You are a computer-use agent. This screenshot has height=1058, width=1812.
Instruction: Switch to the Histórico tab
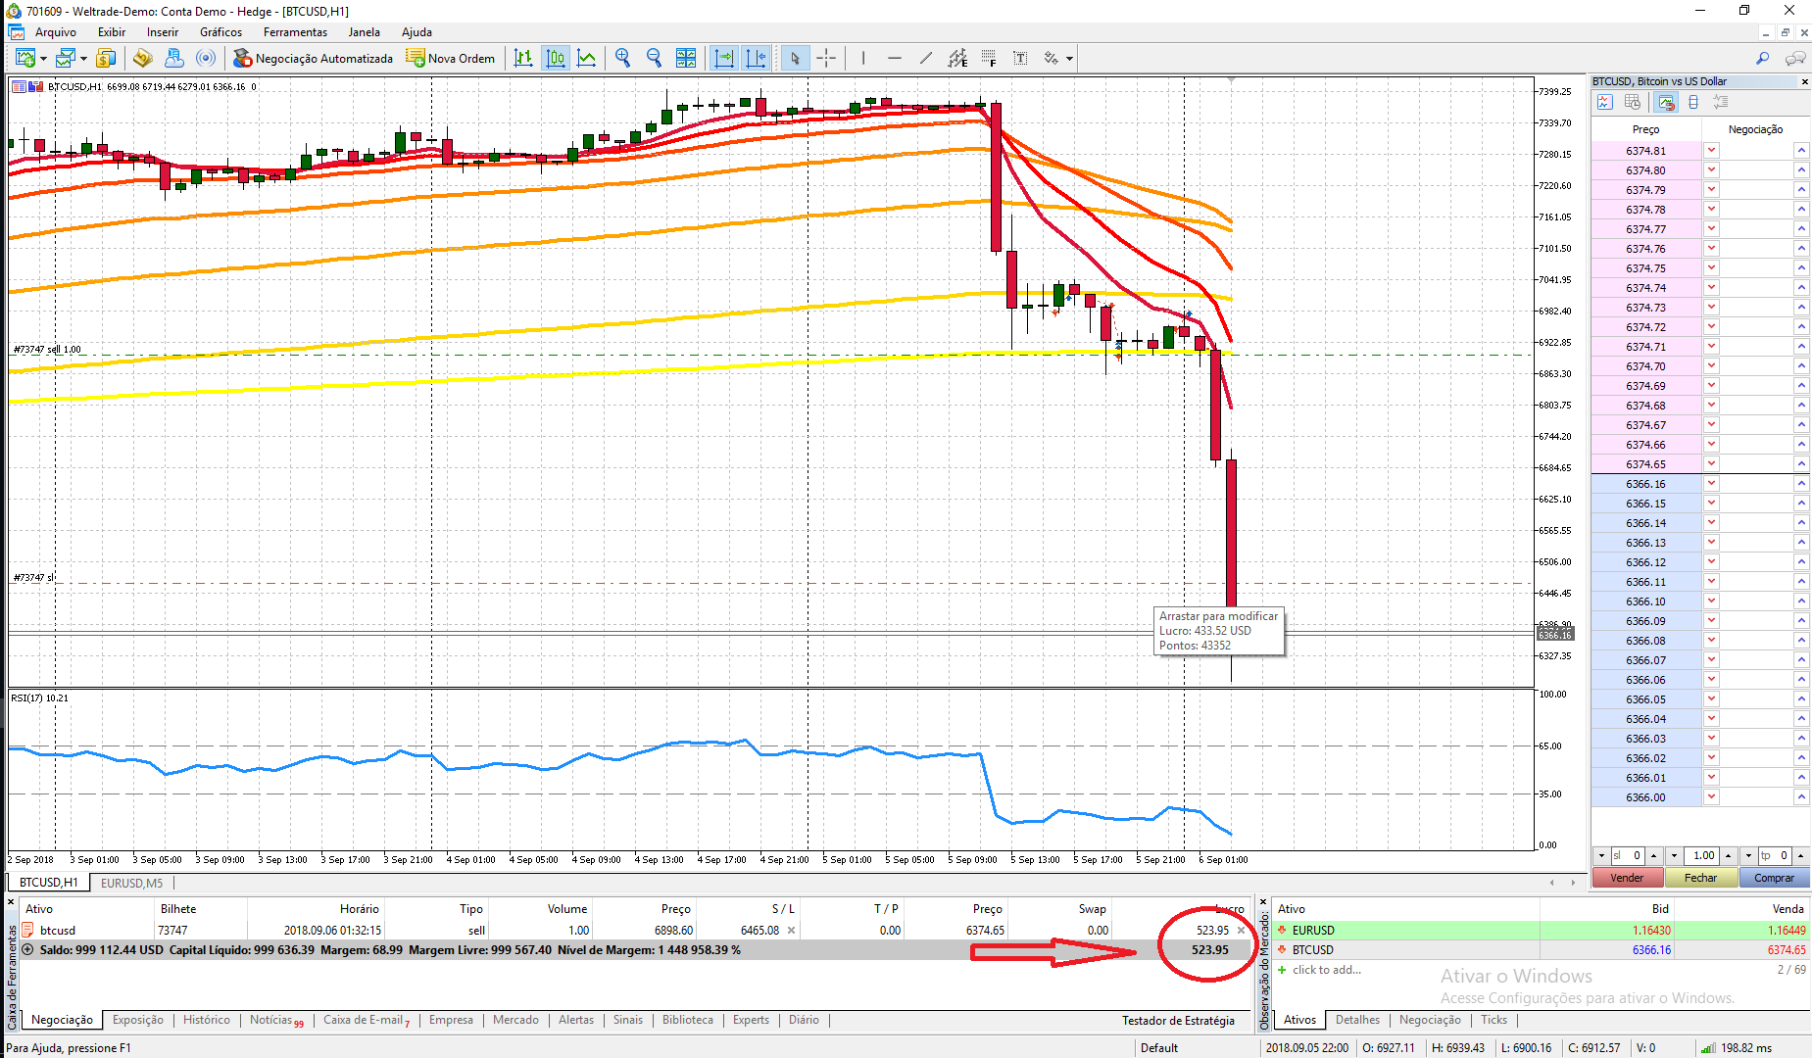(x=207, y=1020)
